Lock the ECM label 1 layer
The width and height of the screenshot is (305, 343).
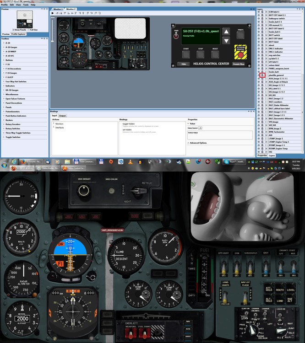(262, 12)
